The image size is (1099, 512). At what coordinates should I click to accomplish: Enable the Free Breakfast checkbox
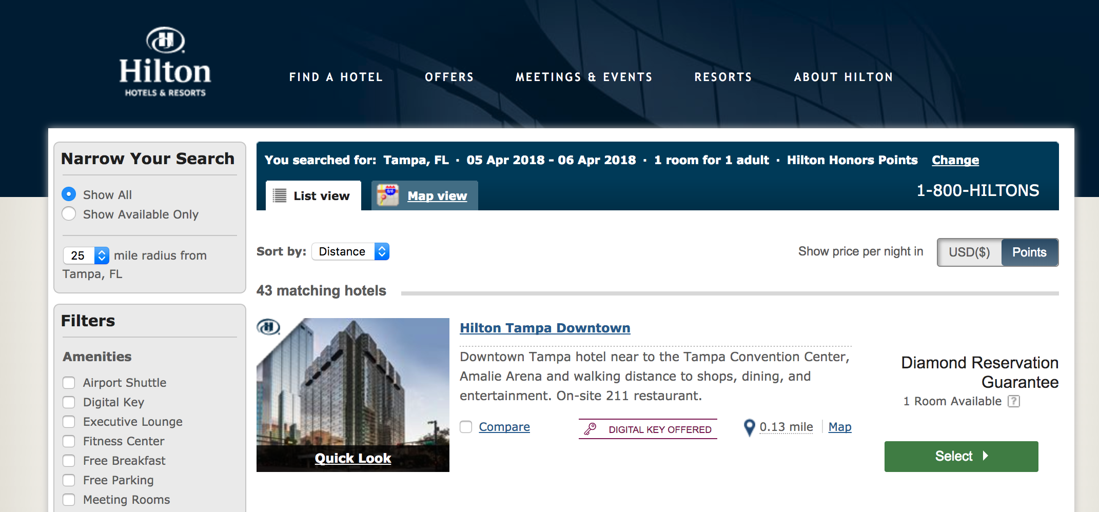pos(69,461)
